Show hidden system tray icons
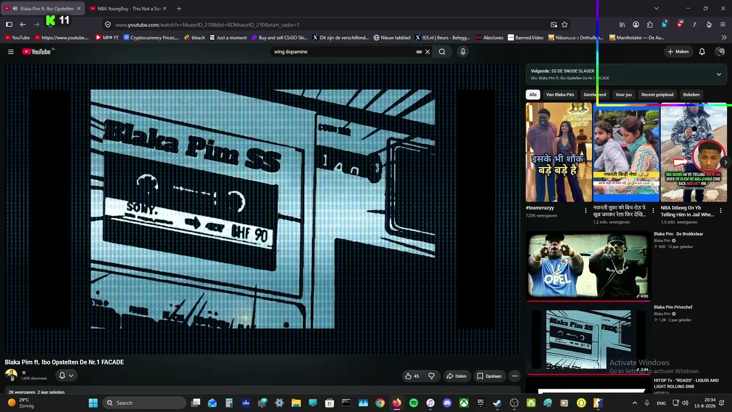The height and width of the screenshot is (412, 732). click(634, 403)
